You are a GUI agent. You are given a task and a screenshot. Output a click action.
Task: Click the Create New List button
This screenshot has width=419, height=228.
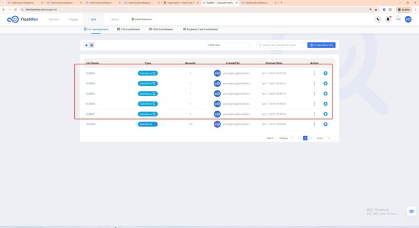pos(321,45)
